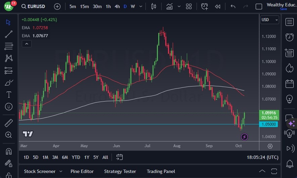
Task: Select the Trend Line drawing tool
Action: [x=9, y=34]
